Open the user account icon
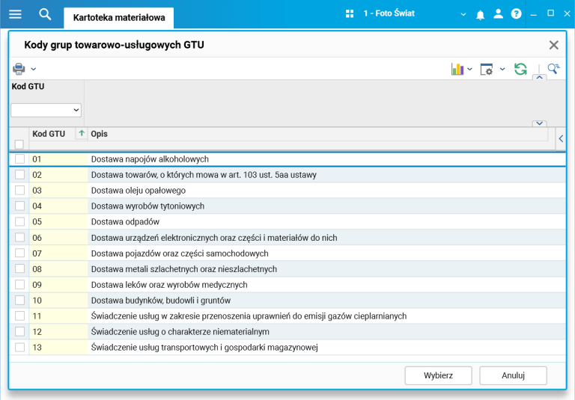The height and width of the screenshot is (400, 575). coord(498,14)
